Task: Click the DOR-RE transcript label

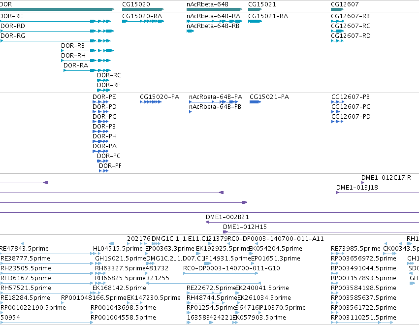Action: point(11,16)
